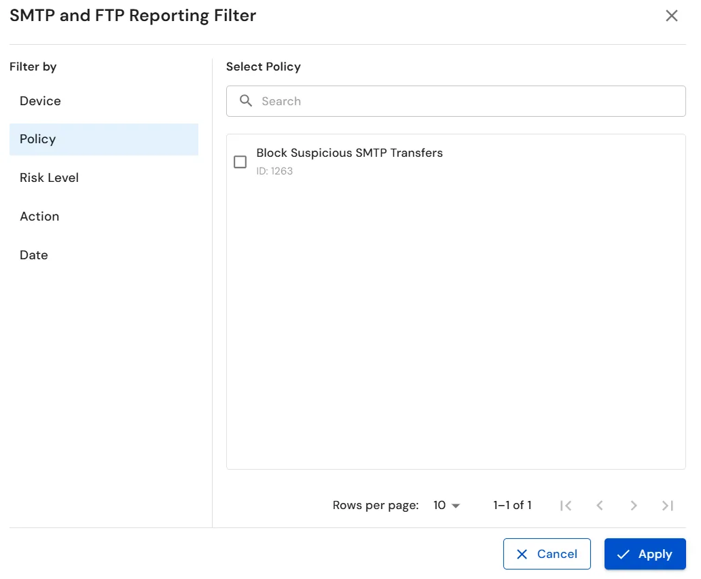Tick the Block Suspicious SMTP Transfers checkbox
The image size is (701, 579).
[x=240, y=162]
